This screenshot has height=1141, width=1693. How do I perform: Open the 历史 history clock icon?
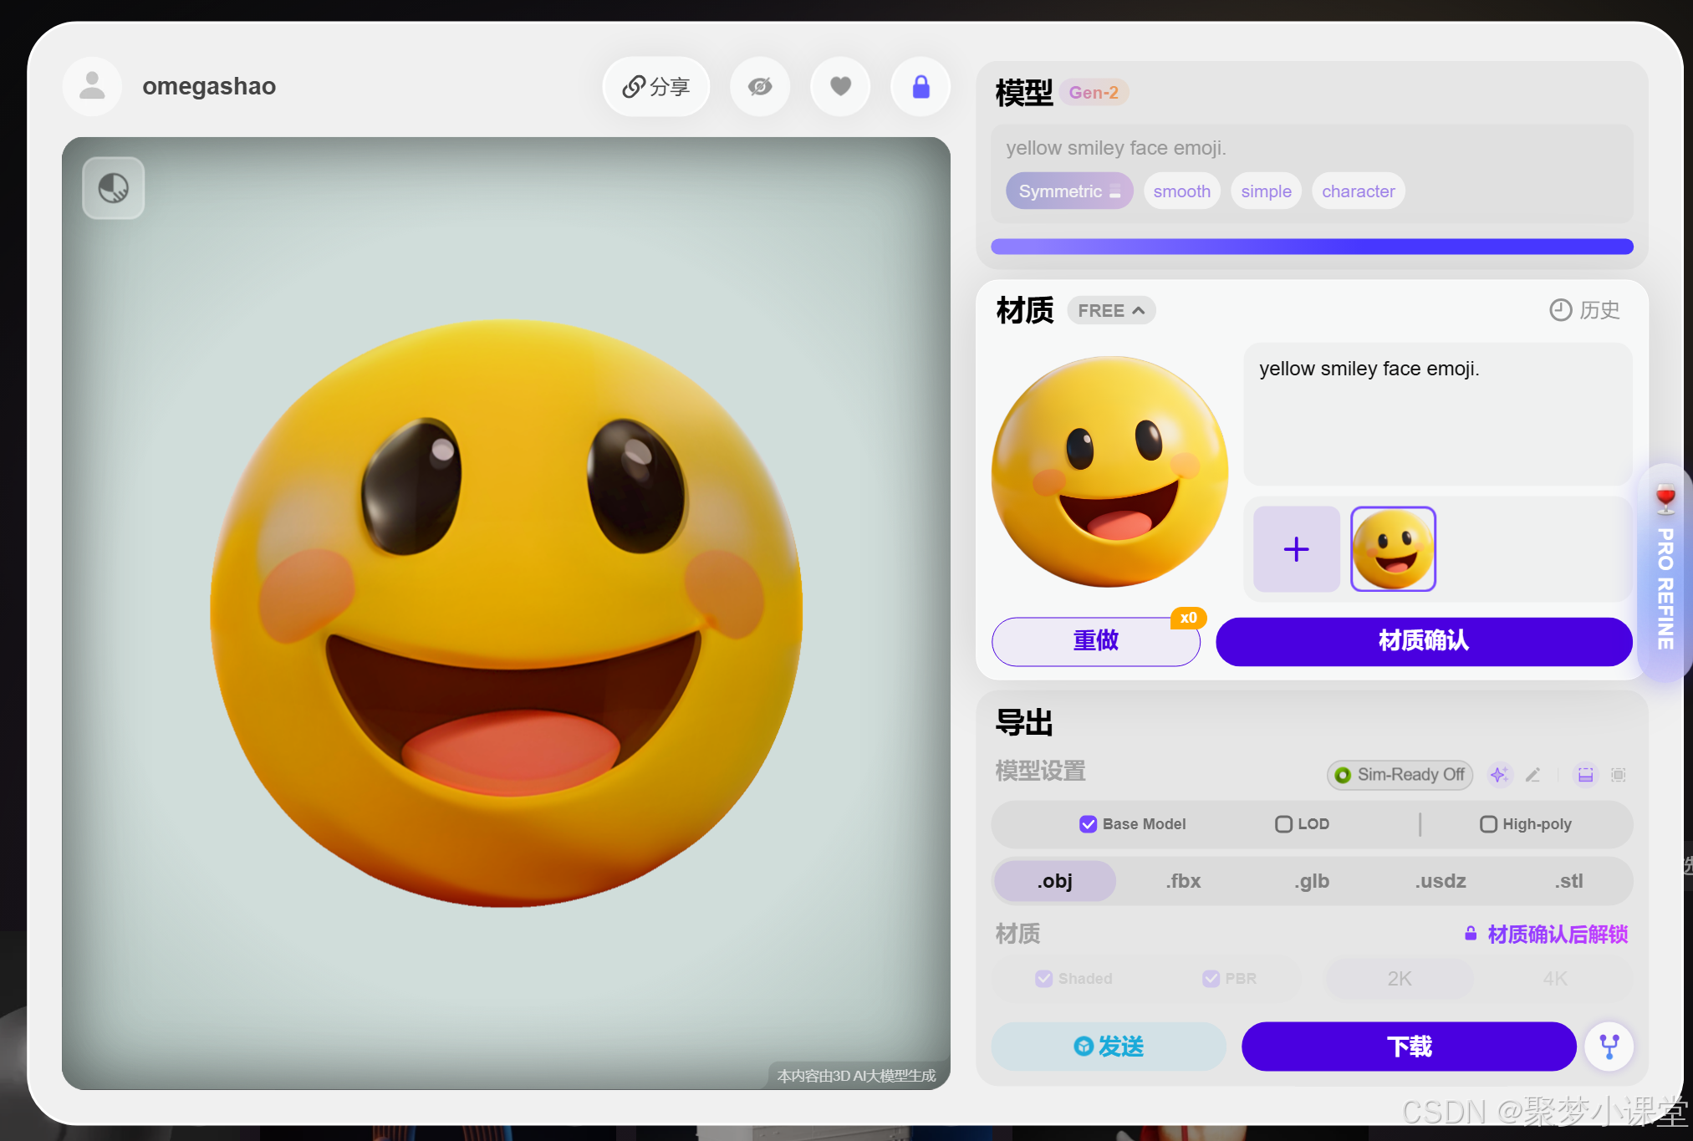(1560, 310)
